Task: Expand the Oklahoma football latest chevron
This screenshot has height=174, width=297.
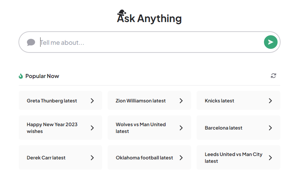Action: [x=181, y=158]
